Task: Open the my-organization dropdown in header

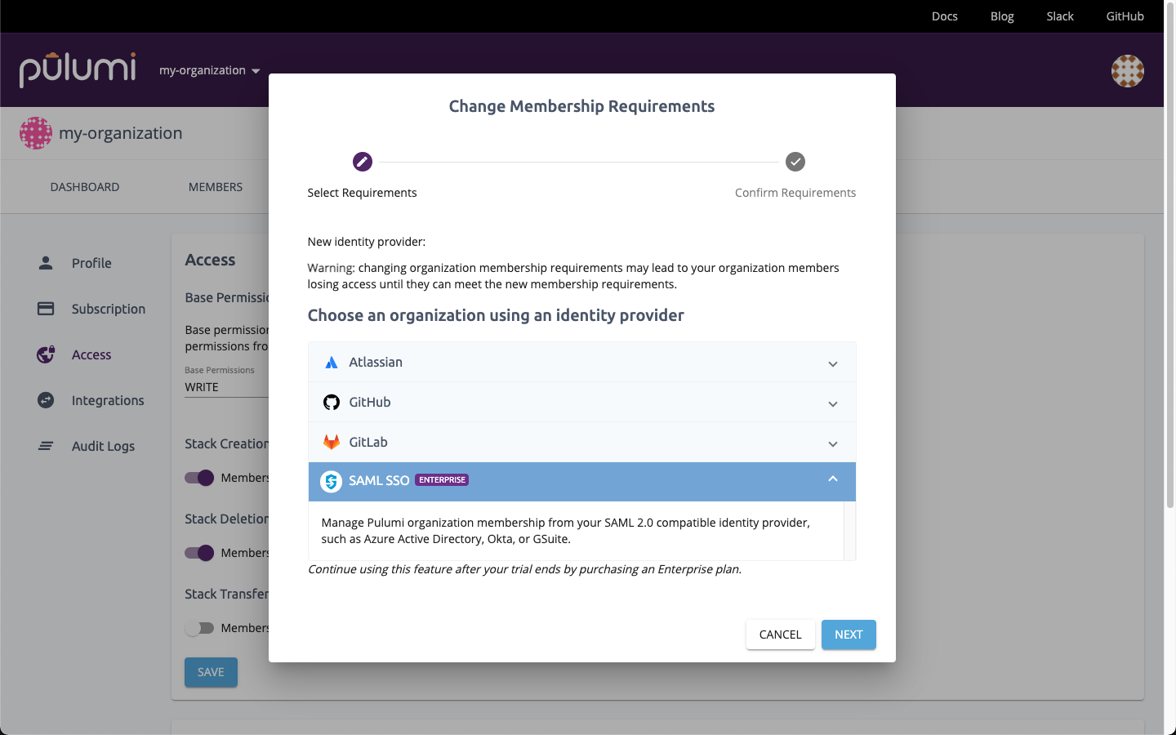Action: (210, 70)
